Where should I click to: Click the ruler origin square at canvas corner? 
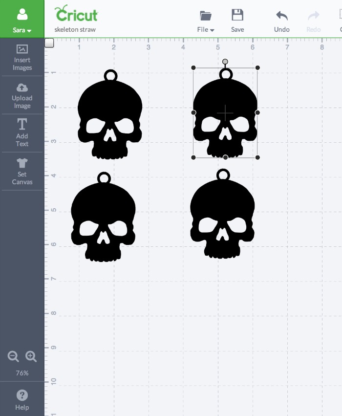pos(49,43)
